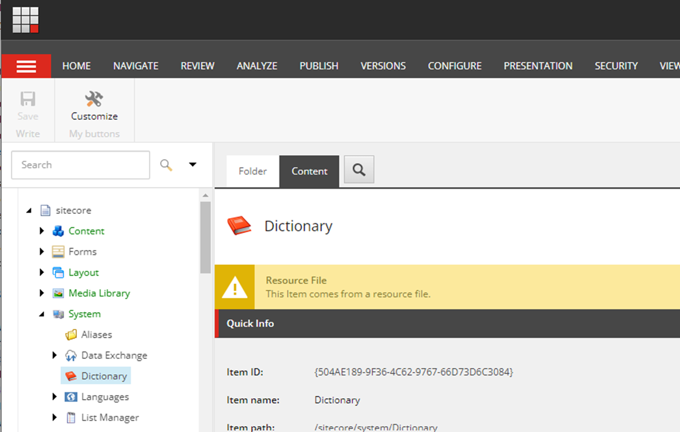Open the search tab magnifier button
Image resolution: width=680 pixels, height=432 pixels.
(359, 169)
